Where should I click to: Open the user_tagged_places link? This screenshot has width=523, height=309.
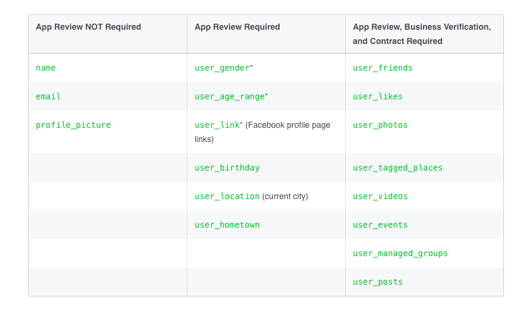[398, 168]
